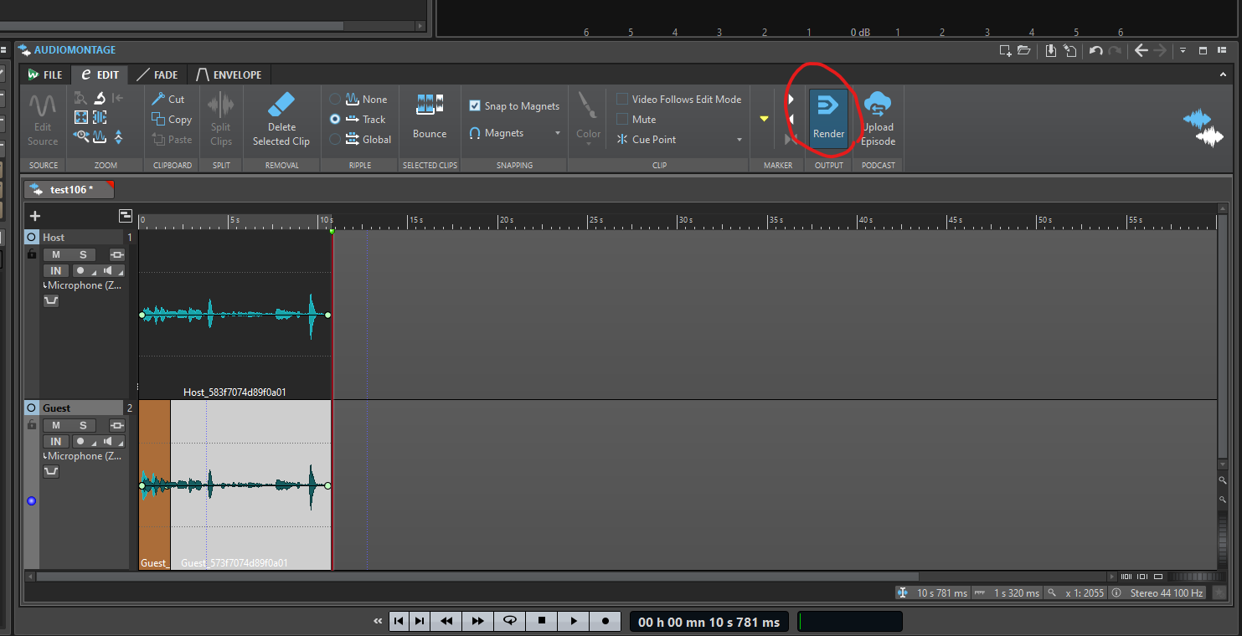Click the add track plus icon
1242x636 pixels.
(x=35, y=216)
